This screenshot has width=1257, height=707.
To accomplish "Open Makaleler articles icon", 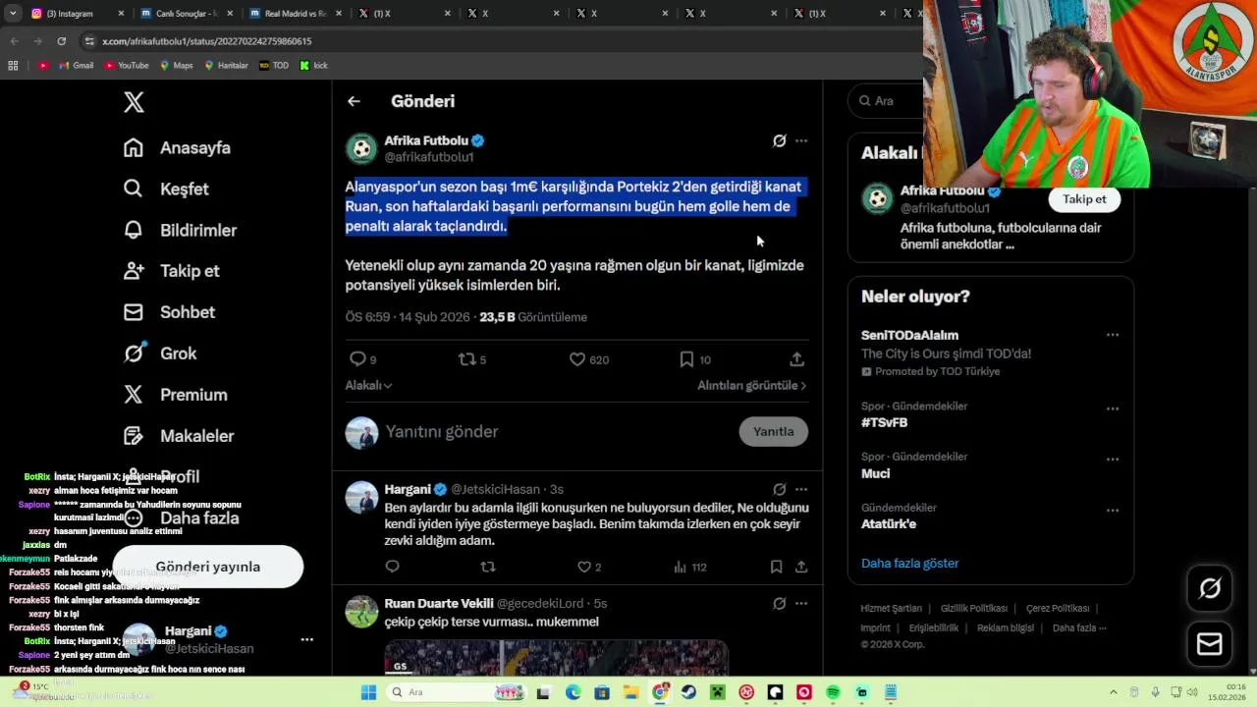I will click(x=134, y=436).
